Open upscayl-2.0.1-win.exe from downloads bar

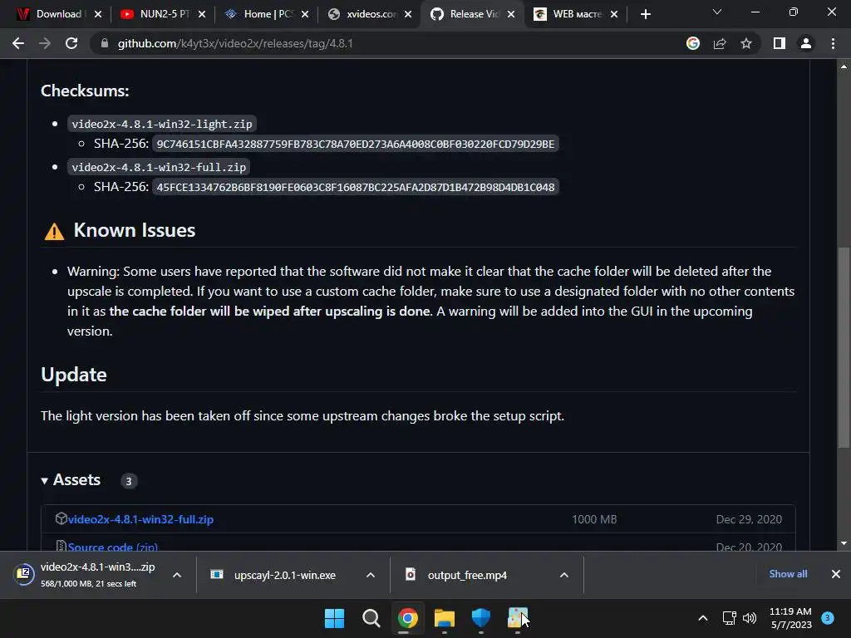click(x=277, y=575)
